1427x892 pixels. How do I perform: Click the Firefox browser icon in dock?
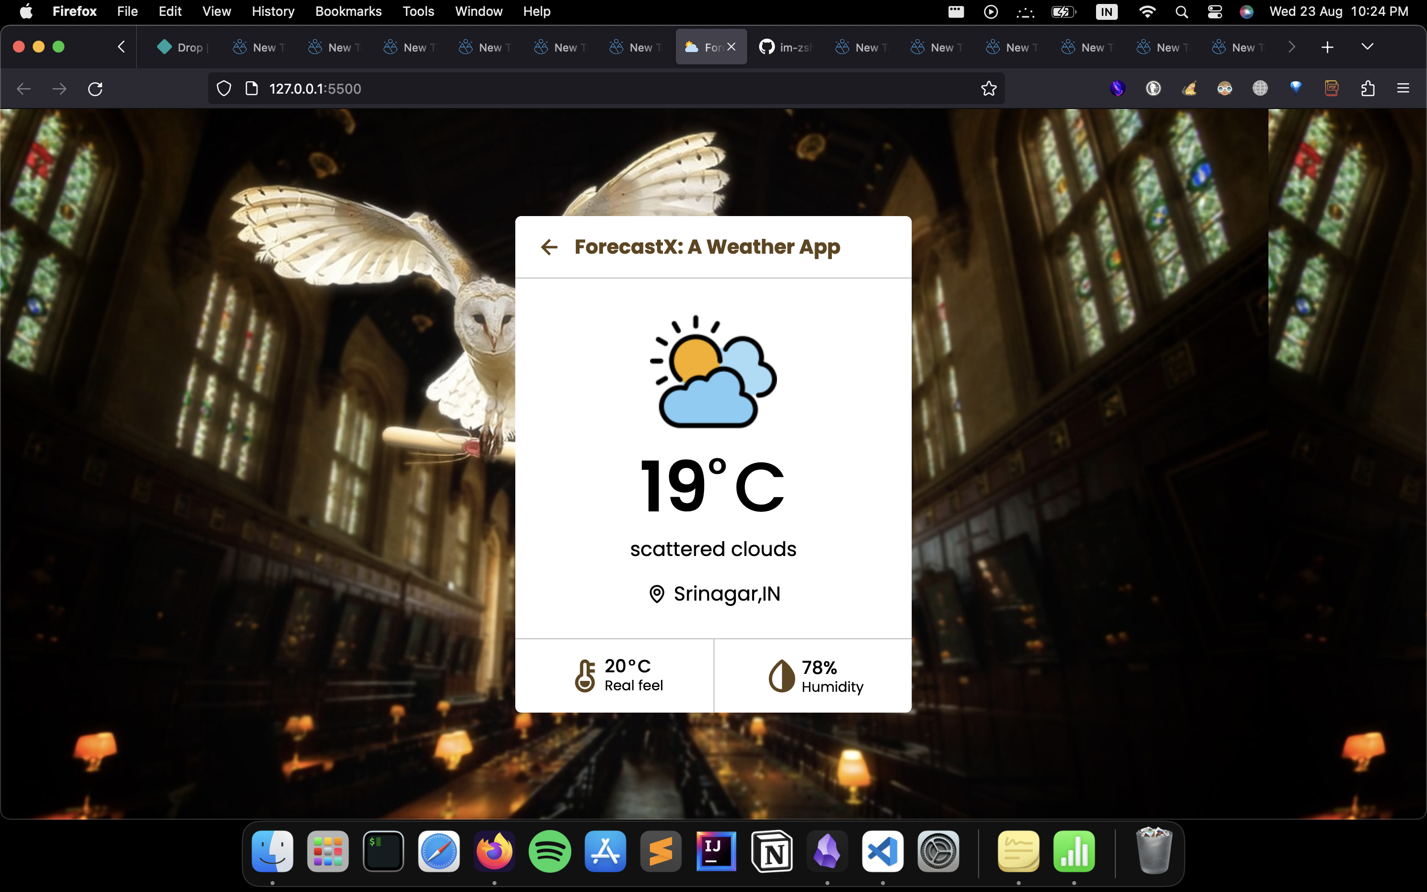(493, 851)
